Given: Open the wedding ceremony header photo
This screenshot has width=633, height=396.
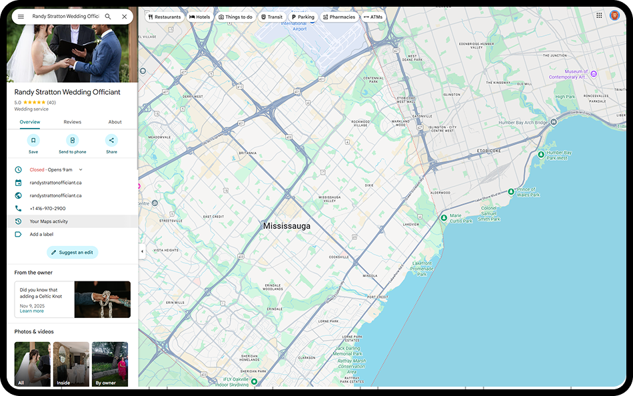Looking at the screenshot, I should [x=72, y=53].
